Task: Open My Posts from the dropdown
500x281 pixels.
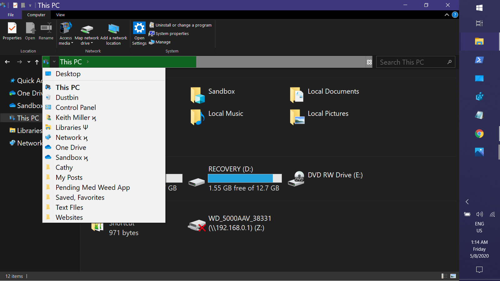Action: coord(104,177)
